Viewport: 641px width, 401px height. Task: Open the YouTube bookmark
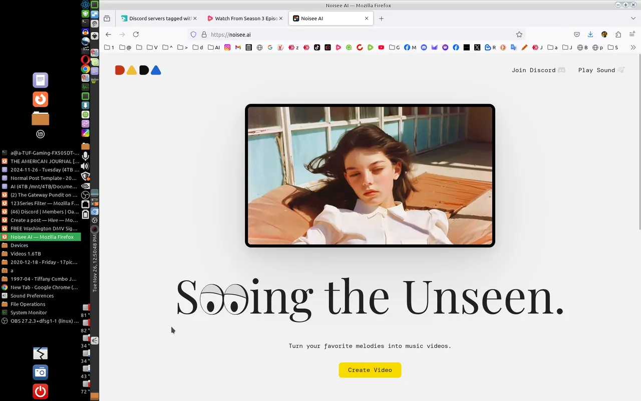coord(381,48)
